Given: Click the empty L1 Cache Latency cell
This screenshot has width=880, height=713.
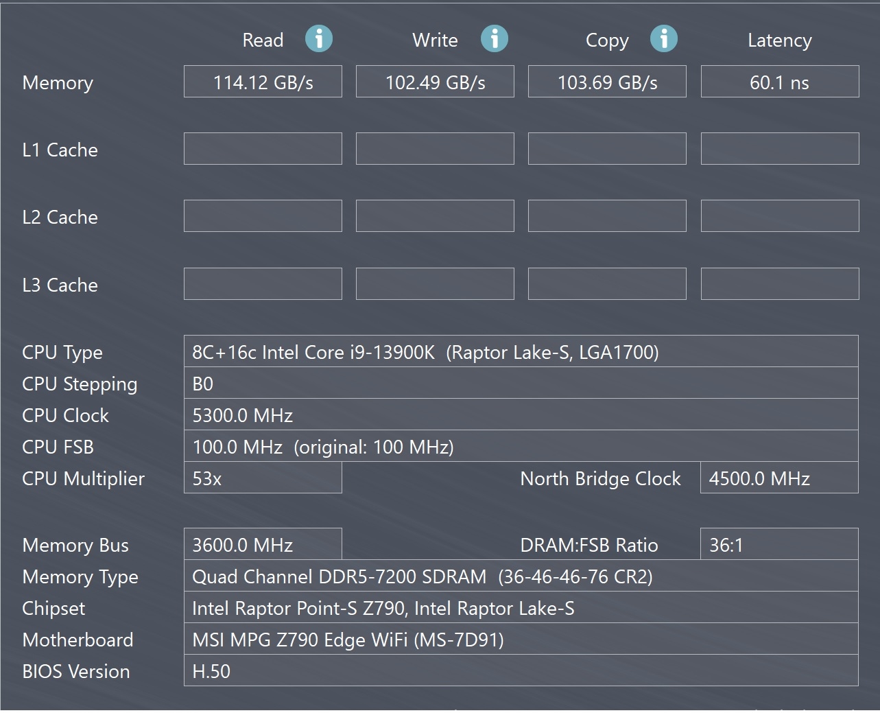Looking at the screenshot, I should tap(780, 149).
